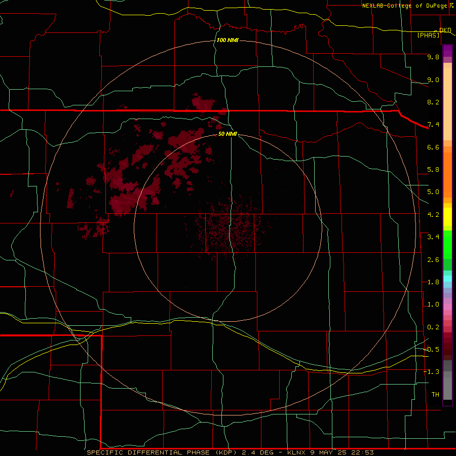
Task: Click the -1.3 scale value
Action: point(431,372)
